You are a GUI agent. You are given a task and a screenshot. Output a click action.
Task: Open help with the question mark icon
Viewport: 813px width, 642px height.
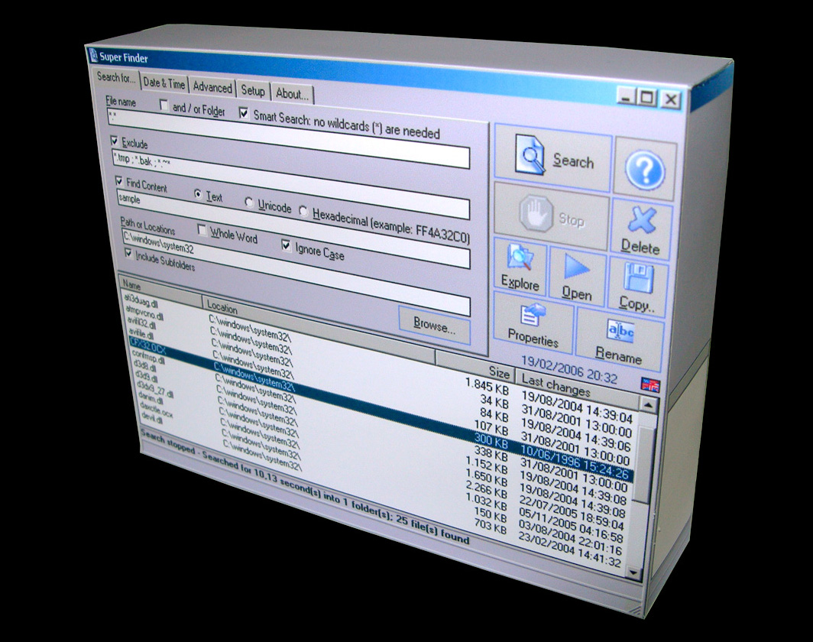pos(645,172)
